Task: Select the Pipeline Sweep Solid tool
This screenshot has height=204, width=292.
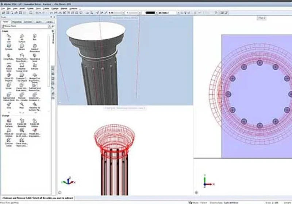Action: click(22, 67)
